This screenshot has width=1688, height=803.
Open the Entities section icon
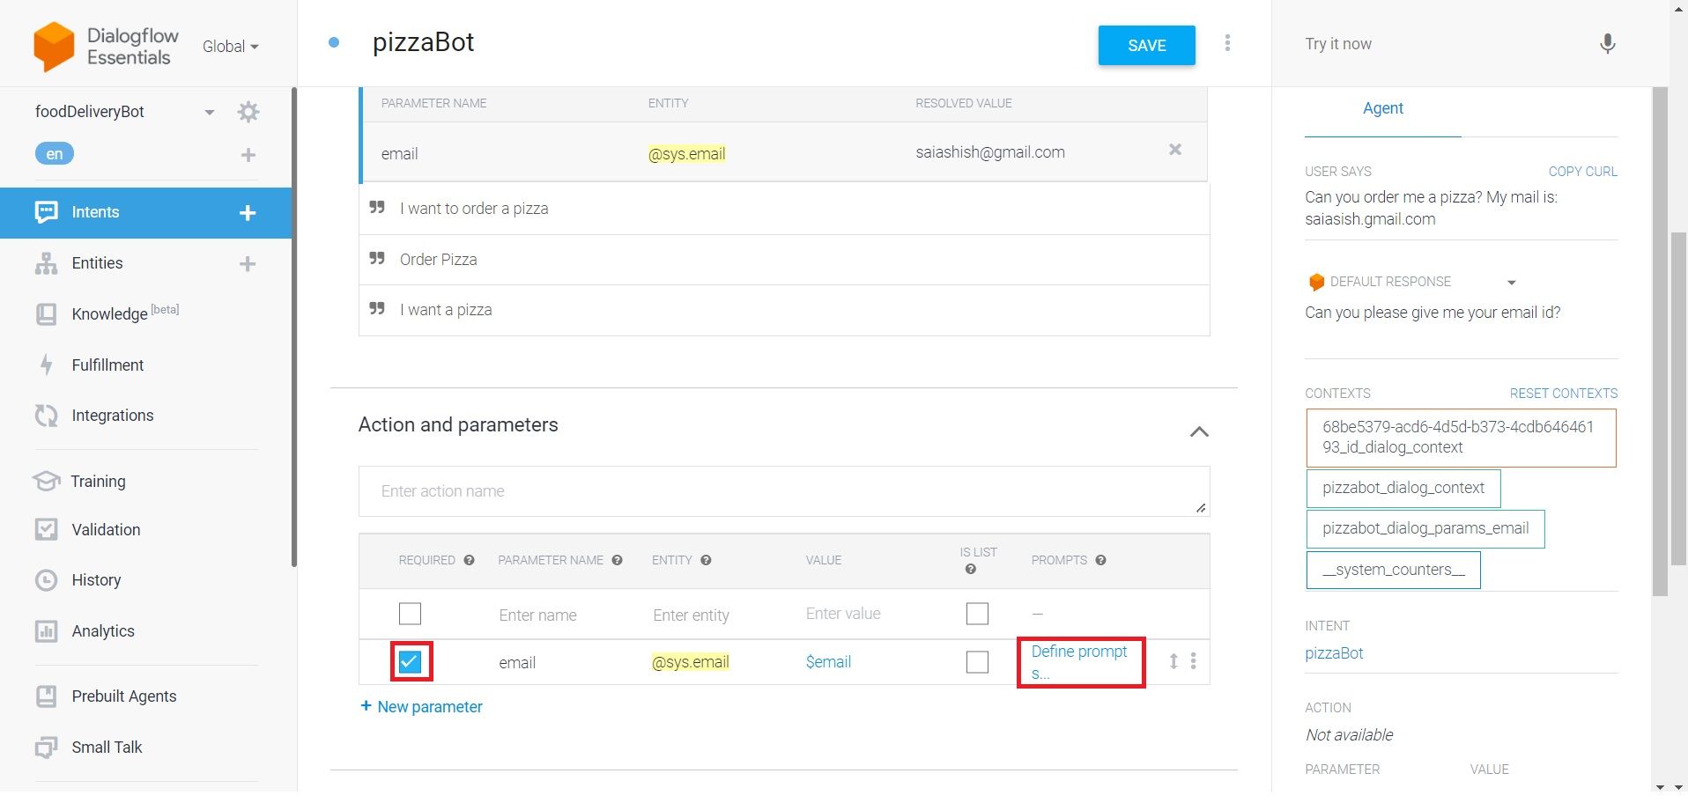pos(46,262)
